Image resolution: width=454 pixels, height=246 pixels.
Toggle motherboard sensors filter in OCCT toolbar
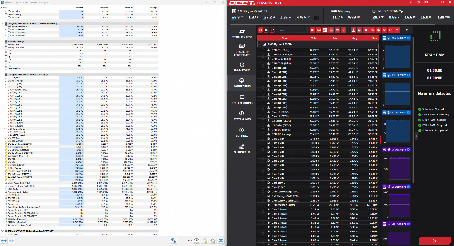(x=325, y=30)
